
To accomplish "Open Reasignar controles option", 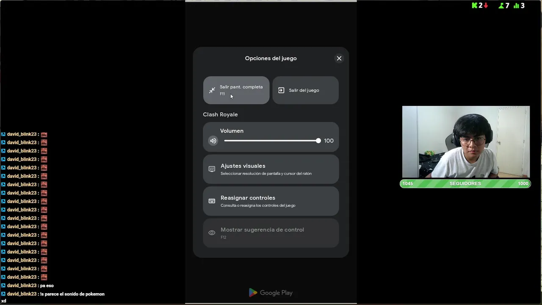I will tap(271, 201).
